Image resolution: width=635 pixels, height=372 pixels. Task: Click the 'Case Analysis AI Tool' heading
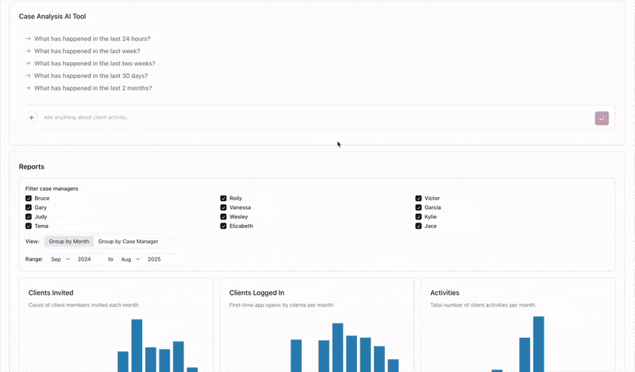[52, 17]
